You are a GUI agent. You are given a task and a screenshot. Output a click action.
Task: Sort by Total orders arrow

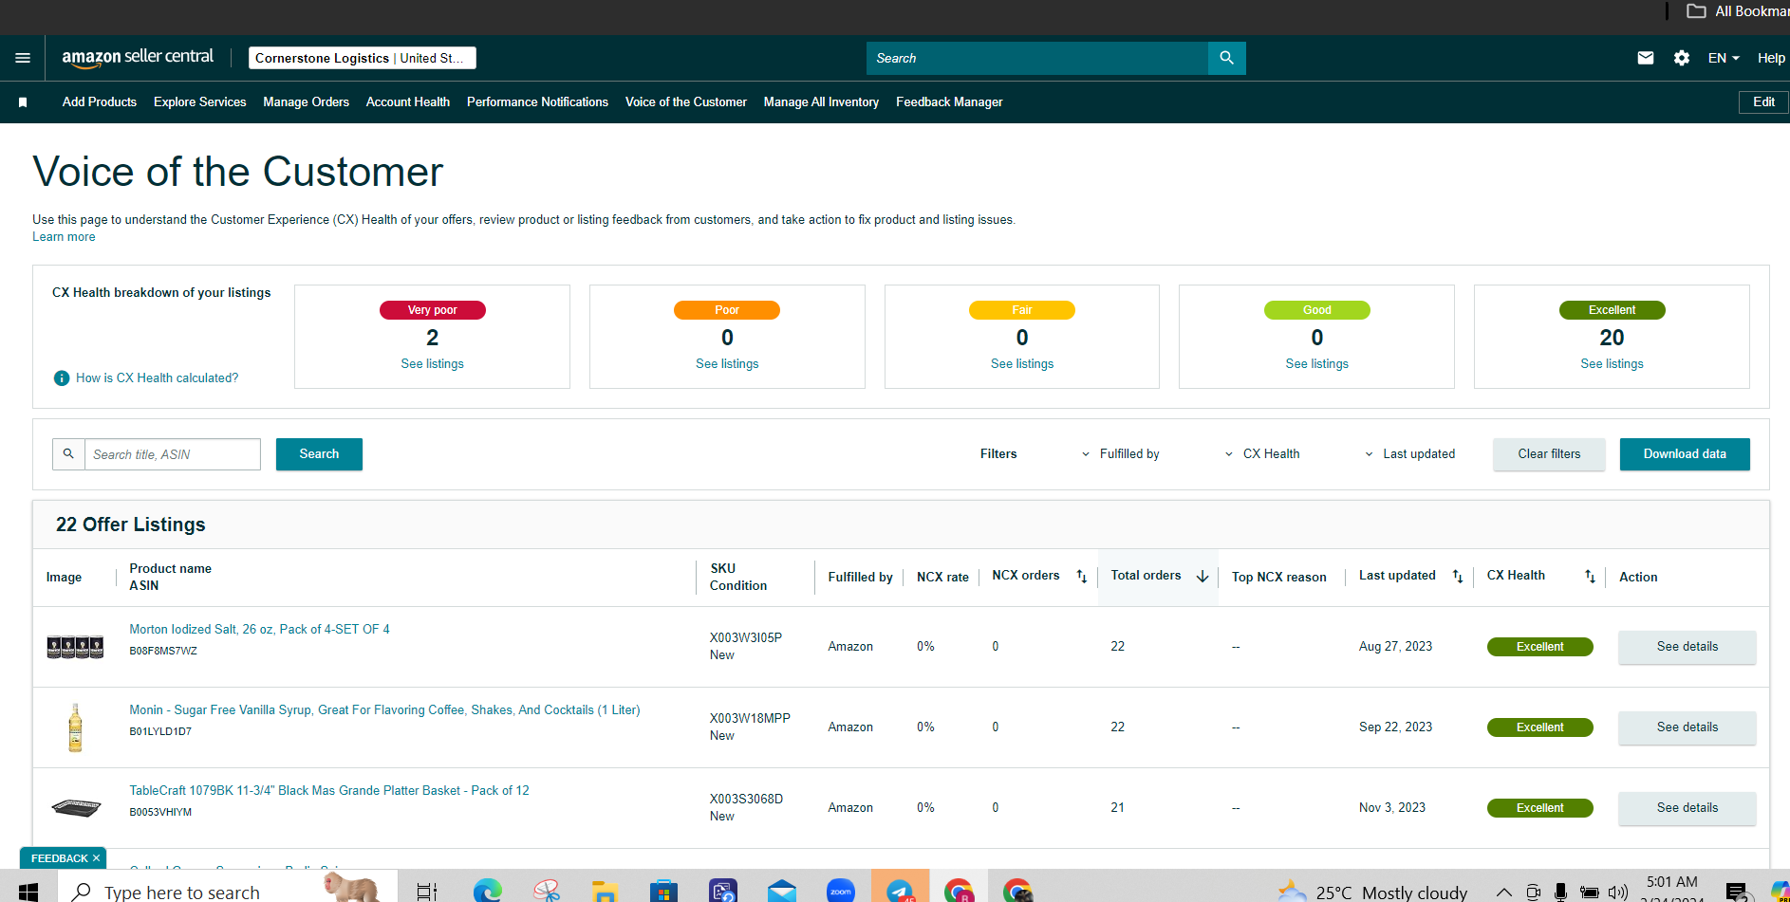click(x=1203, y=577)
